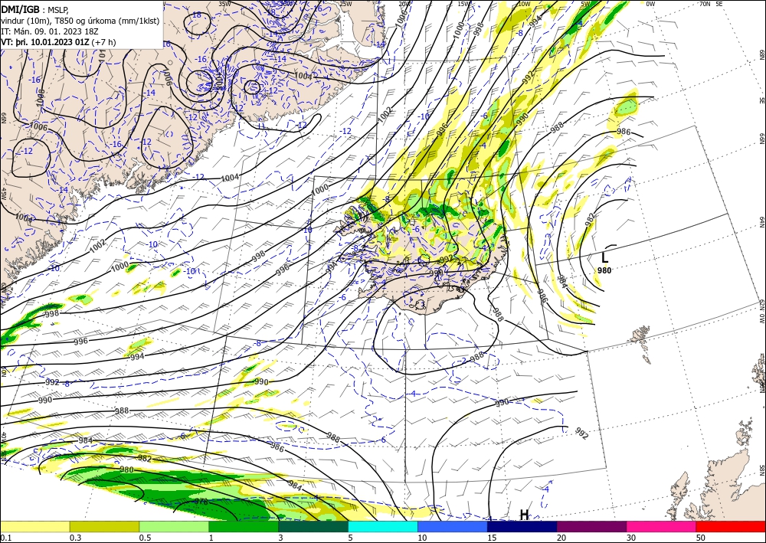The height and width of the screenshot is (543, 766).
Task: Click the '0W' longitude label at the top
Action: (x=650, y=4)
